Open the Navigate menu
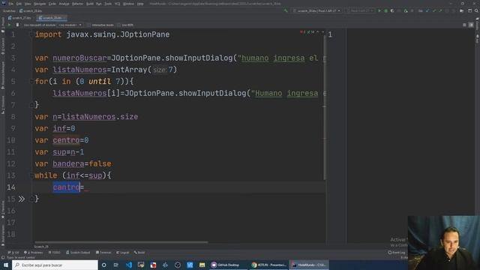480x270 pixels. 40,4
